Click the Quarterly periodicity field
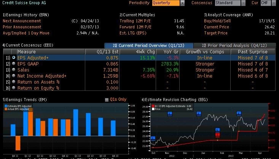279x159 pixels. (x=166, y=3)
